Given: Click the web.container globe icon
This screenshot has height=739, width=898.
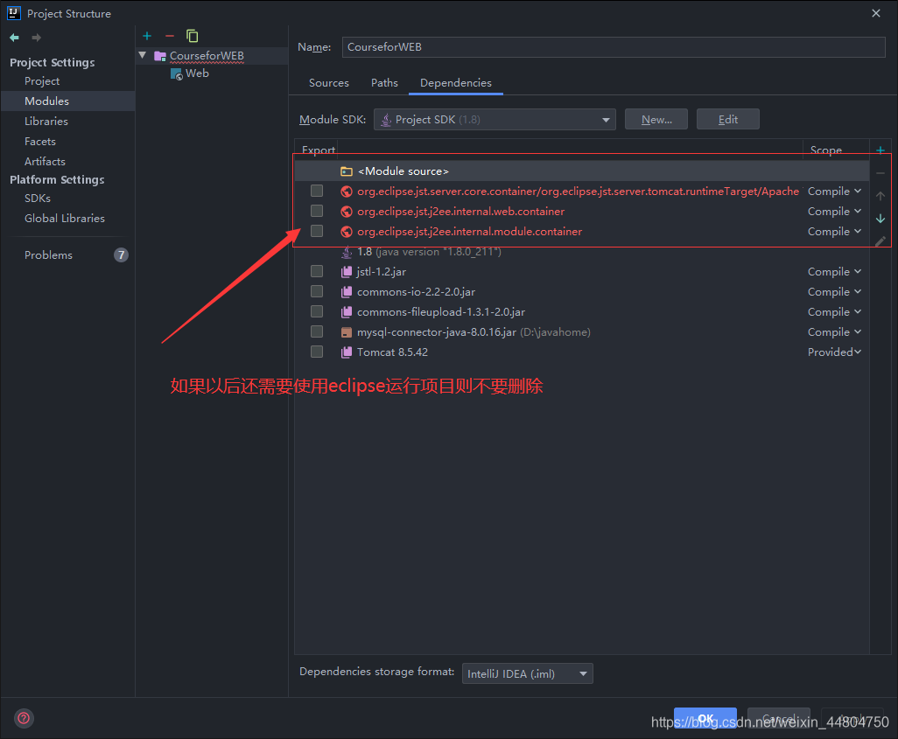Looking at the screenshot, I should click(347, 212).
